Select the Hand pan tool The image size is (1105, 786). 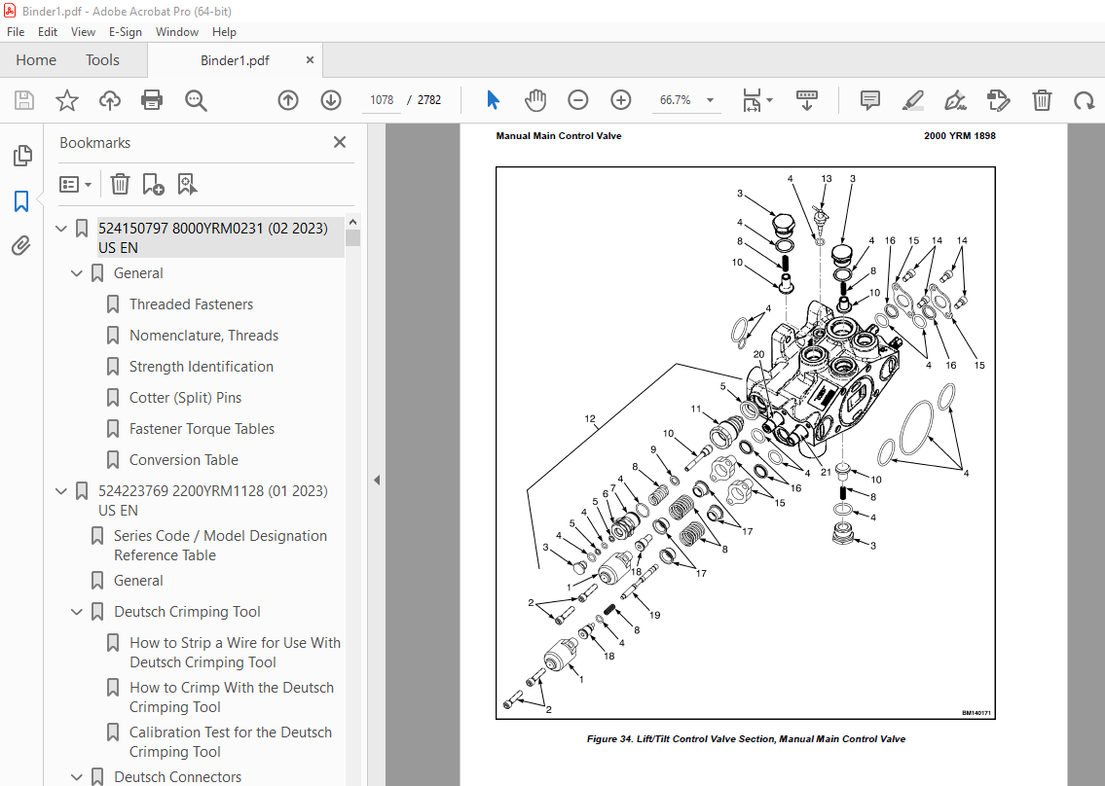(x=535, y=100)
